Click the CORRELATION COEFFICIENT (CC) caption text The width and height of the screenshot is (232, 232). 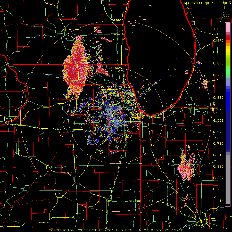coord(81,230)
